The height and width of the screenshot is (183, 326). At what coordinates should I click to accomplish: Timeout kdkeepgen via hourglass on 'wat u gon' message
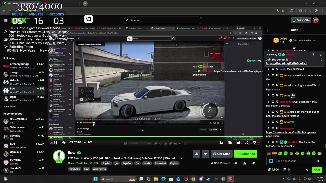click(x=273, y=102)
